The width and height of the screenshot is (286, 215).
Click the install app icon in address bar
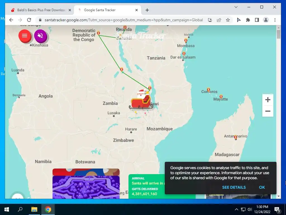210,20
